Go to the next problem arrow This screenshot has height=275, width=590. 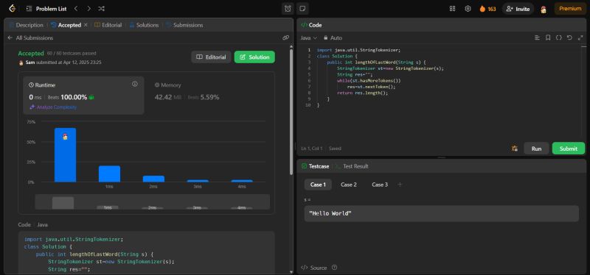pos(88,9)
